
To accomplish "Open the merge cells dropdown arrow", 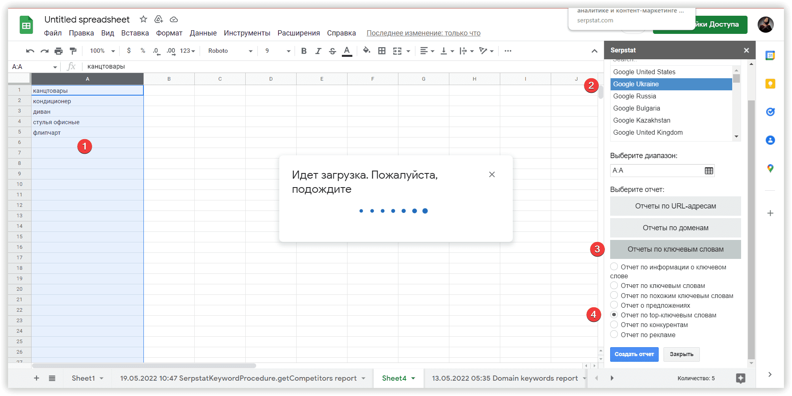I will coord(409,51).
